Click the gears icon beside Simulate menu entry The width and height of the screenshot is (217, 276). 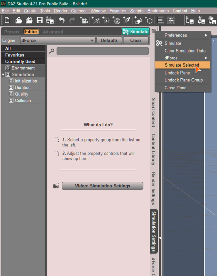pos(159,43)
